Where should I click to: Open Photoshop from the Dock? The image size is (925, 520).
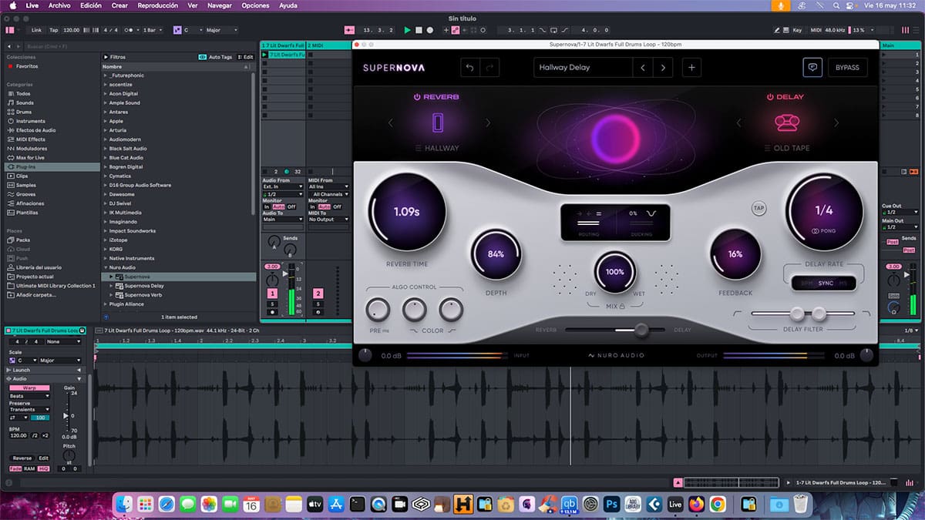tap(613, 505)
